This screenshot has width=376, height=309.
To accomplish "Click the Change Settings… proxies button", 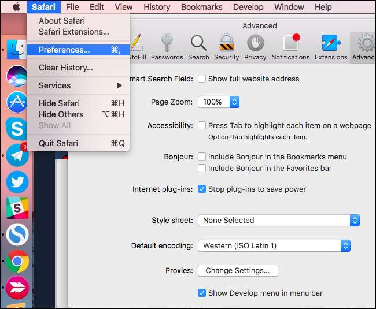I will (x=238, y=270).
